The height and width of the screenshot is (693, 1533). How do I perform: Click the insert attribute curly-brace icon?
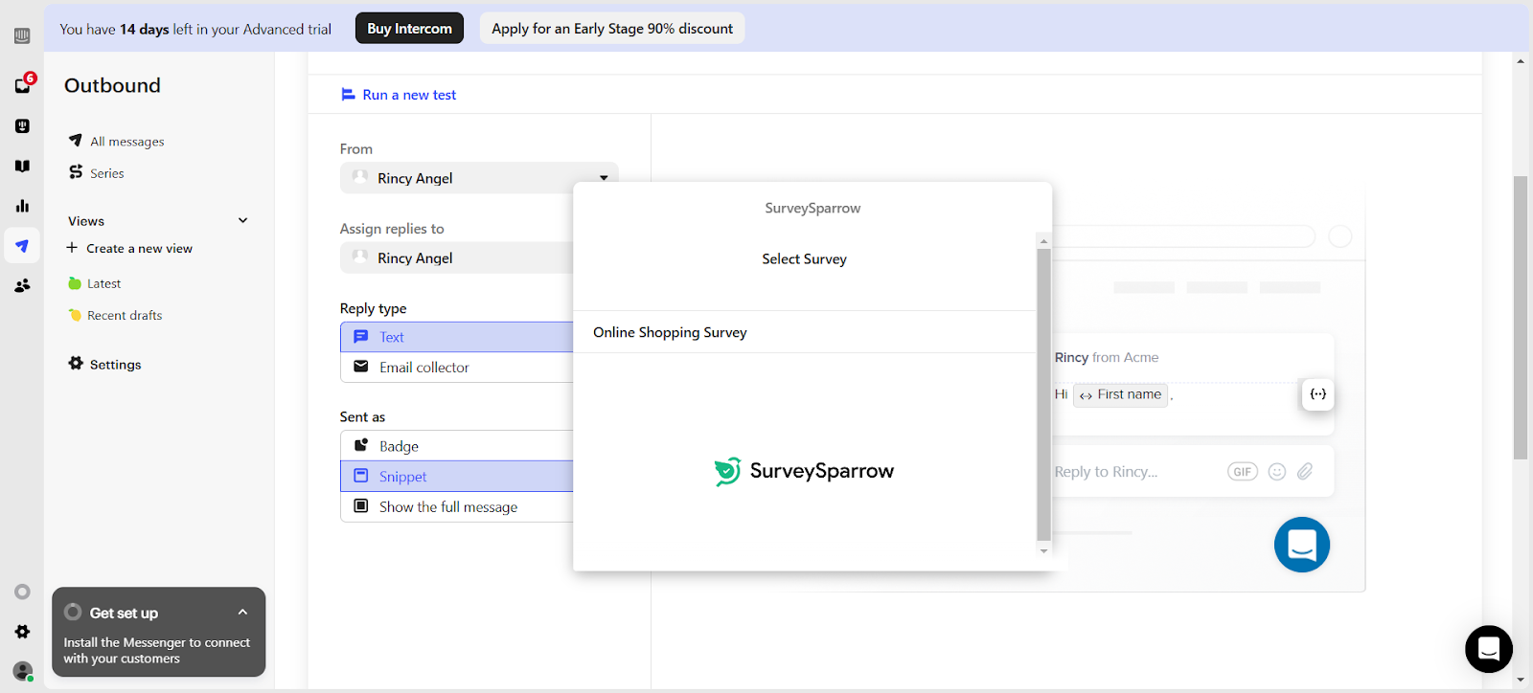pyautogui.click(x=1317, y=394)
